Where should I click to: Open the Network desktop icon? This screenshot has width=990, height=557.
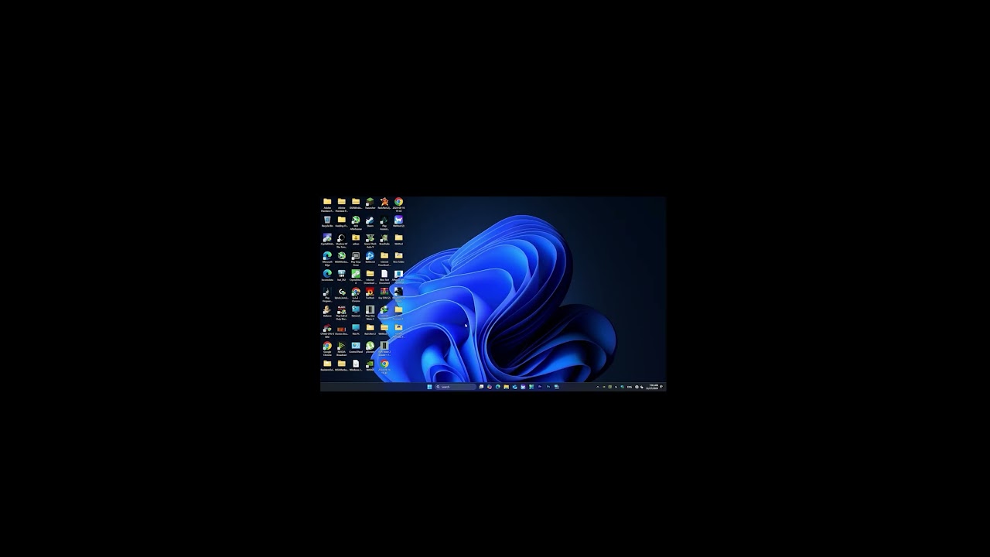click(356, 309)
